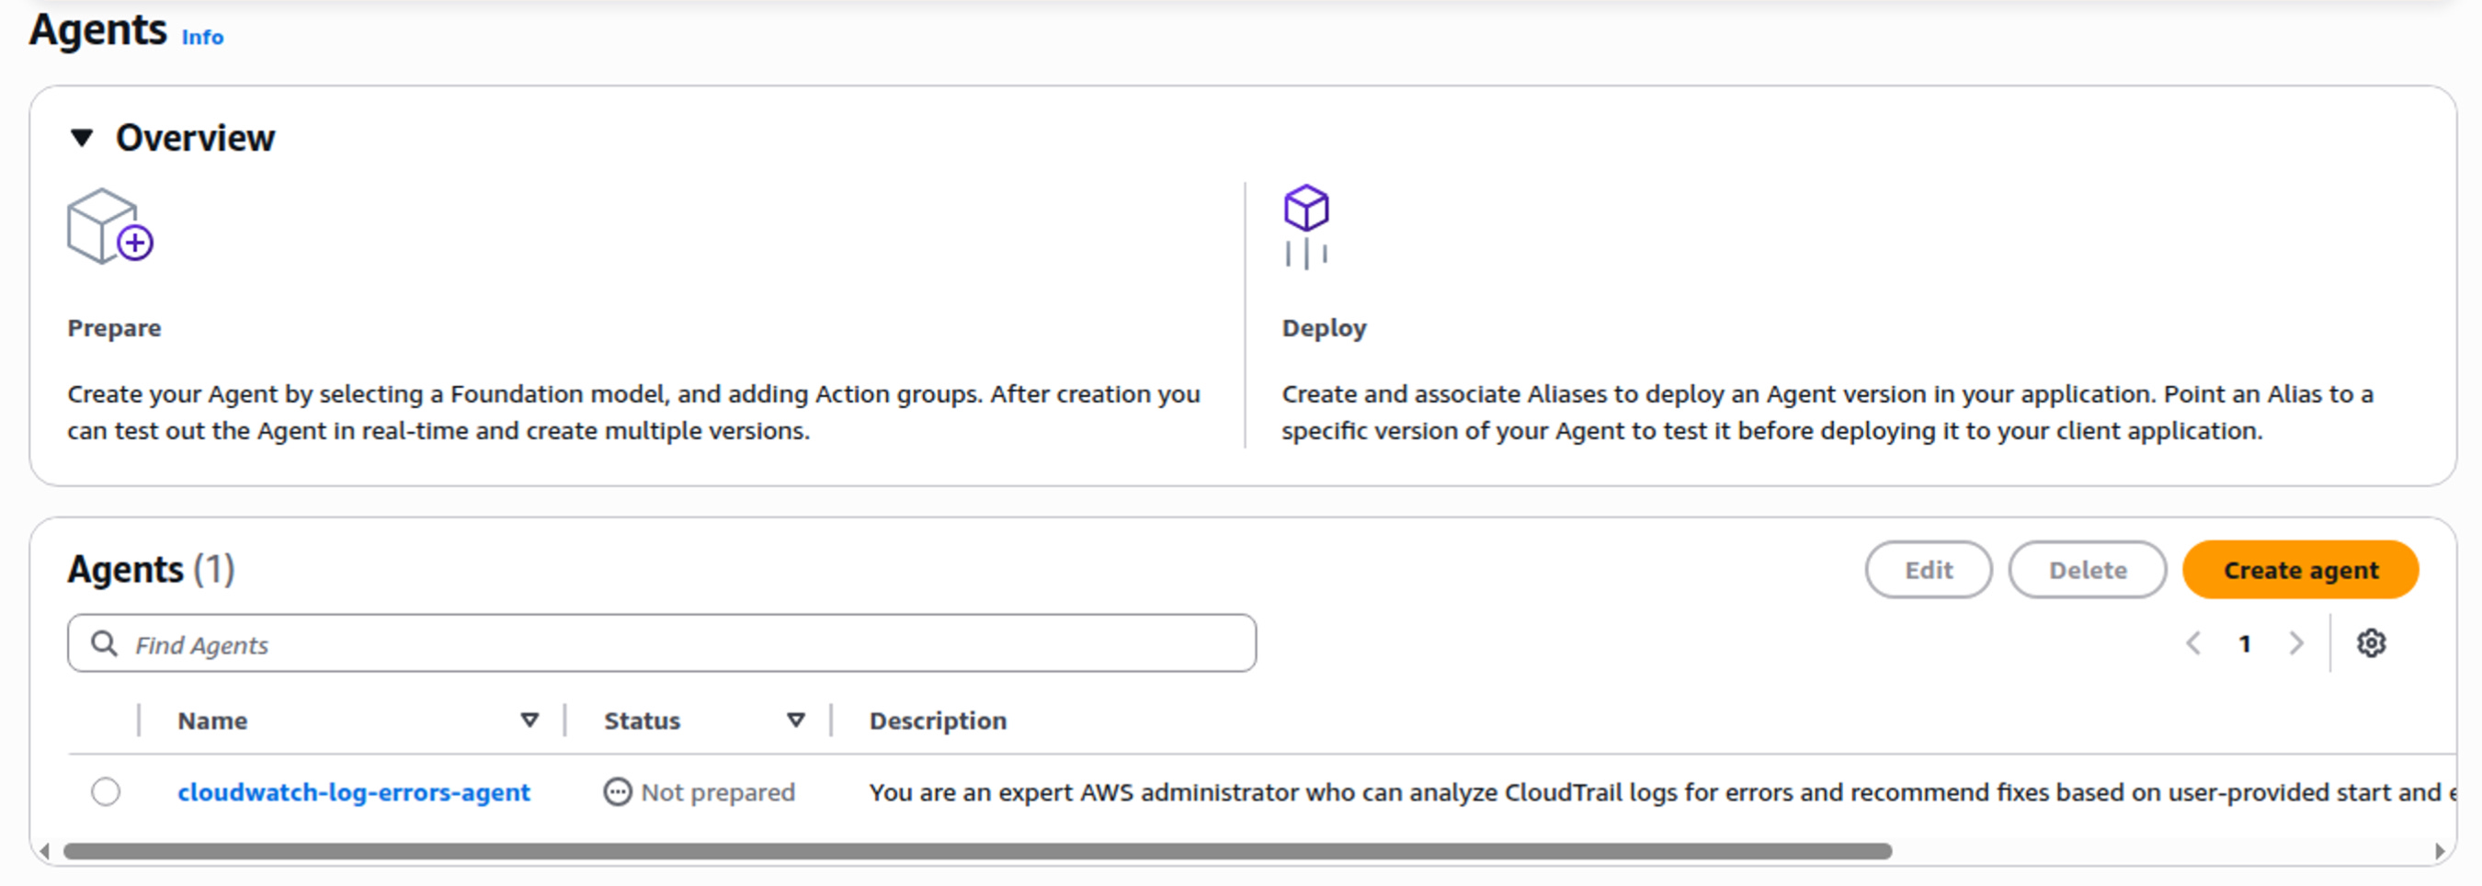The width and height of the screenshot is (2482, 886).
Task: Go to previous page of agents
Action: (2194, 643)
